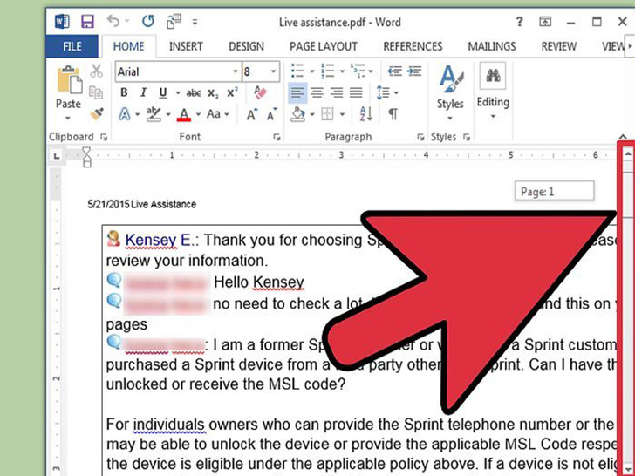Screen dimensions: 635x476
Task: Clear all formatting with eraser icon
Action: click(x=260, y=92)
